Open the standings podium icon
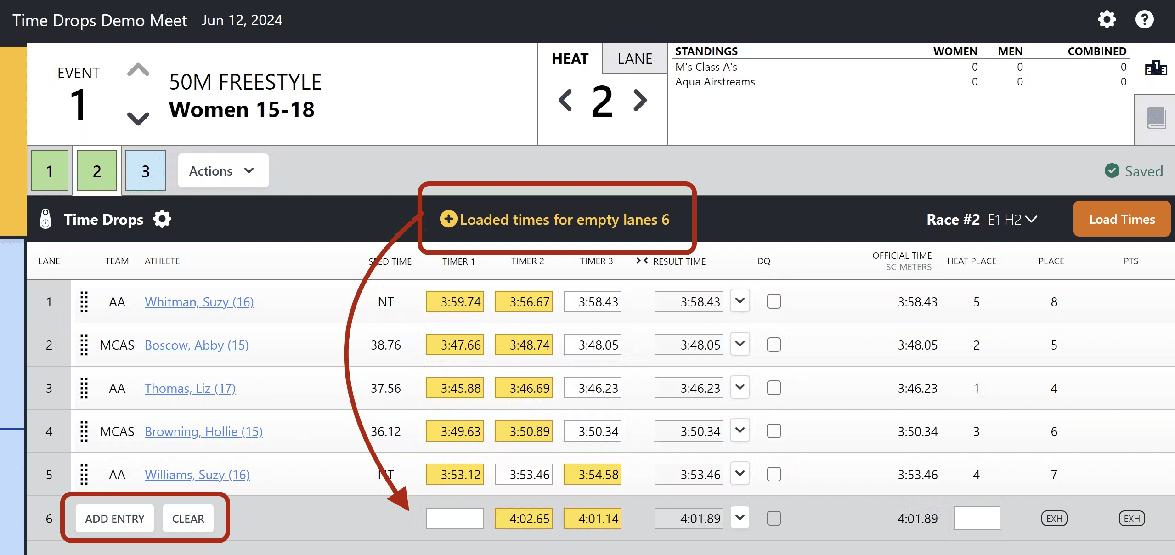 pyautogui.click(x=1156, y=68)
